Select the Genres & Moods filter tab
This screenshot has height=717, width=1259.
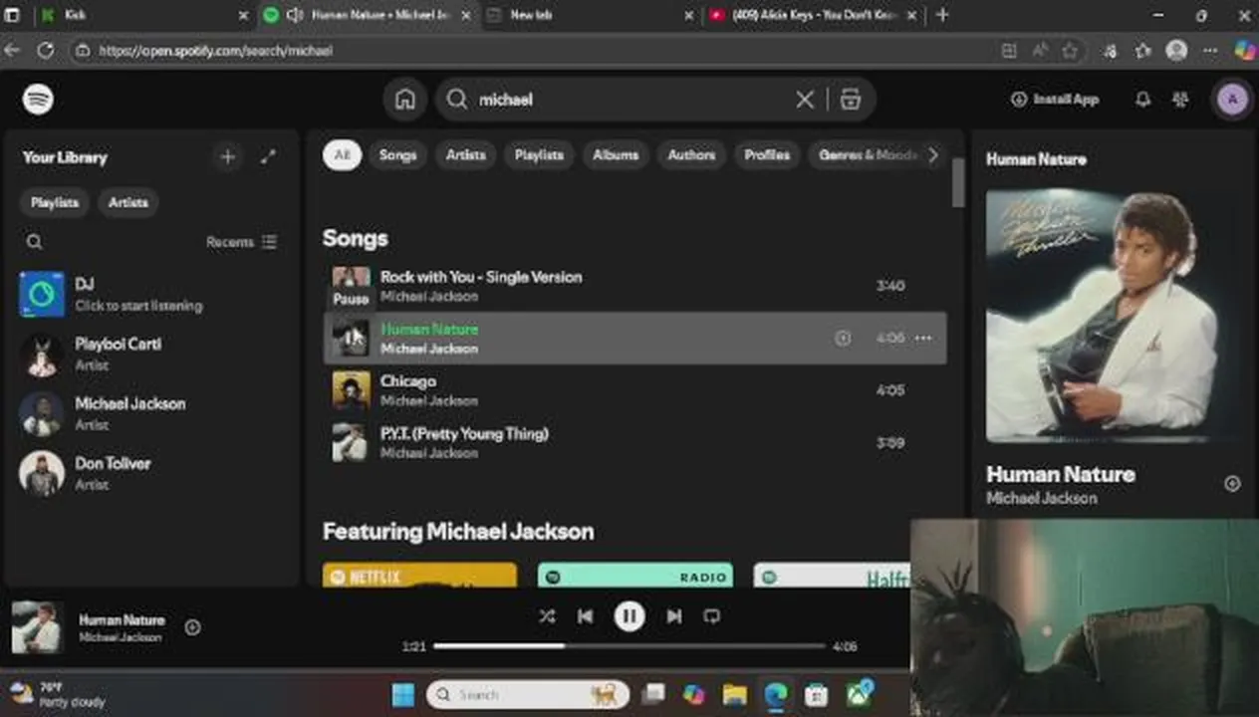pos(865,154)
